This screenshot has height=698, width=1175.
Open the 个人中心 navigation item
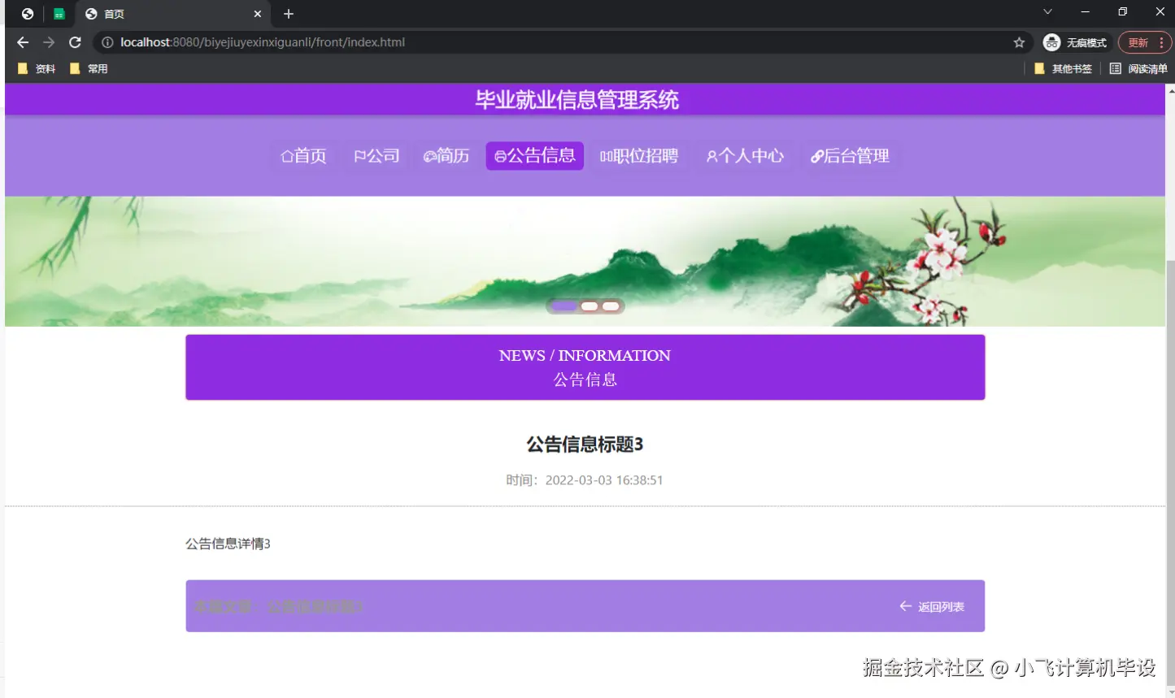coord(745,156)
